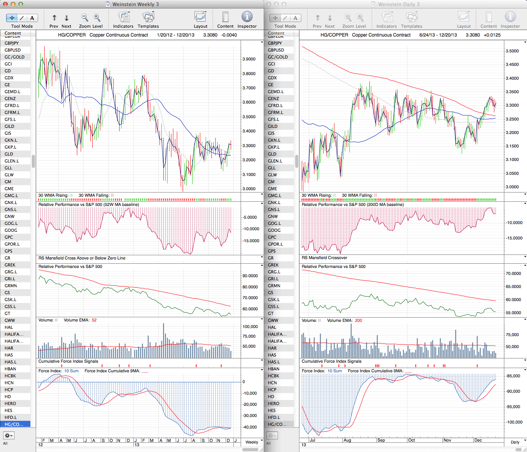Click the Prev arrow in Weinstein Weekly
This screenshot has height=452, width=527.
(54, 18)
